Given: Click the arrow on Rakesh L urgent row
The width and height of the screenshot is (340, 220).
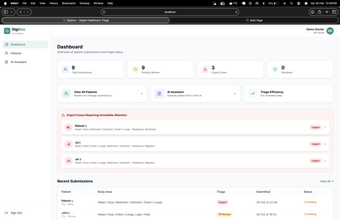Looking at the screenshot, I should coord(325,127).
